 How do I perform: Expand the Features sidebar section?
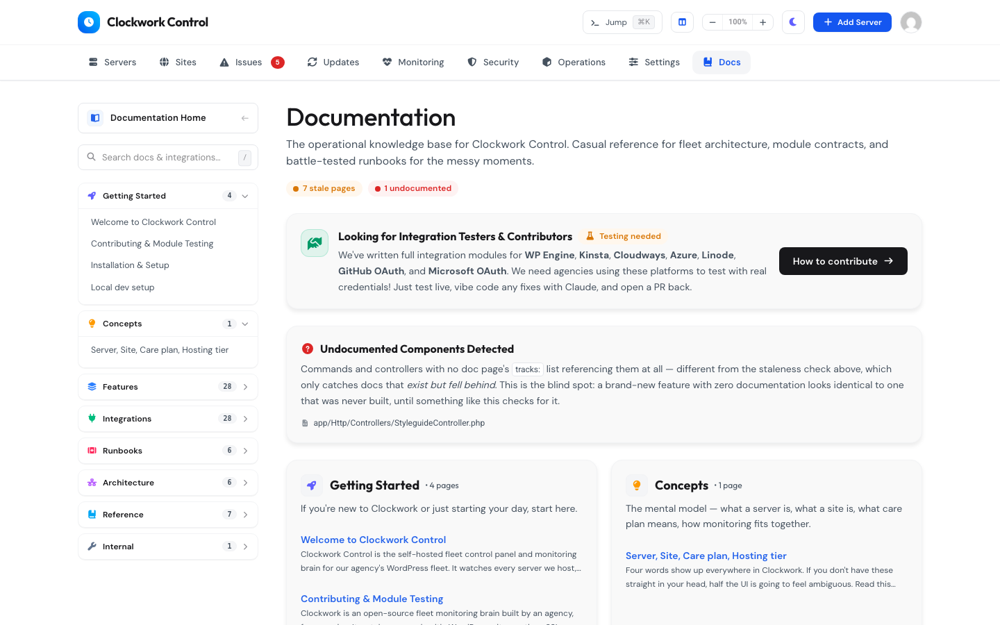point(168,387)
